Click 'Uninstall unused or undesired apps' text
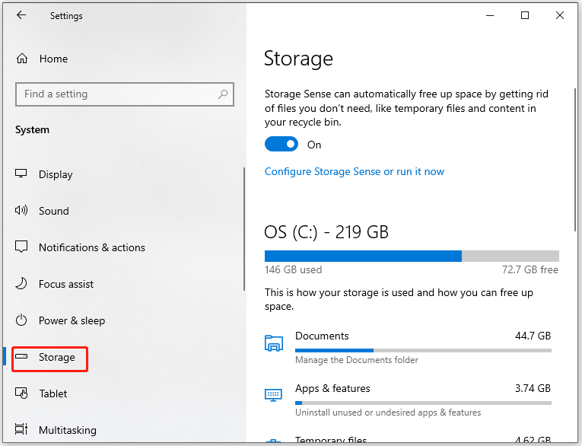The width and height of the screenshot is (582, 446). pyautogui.click(x=388, y=413)
